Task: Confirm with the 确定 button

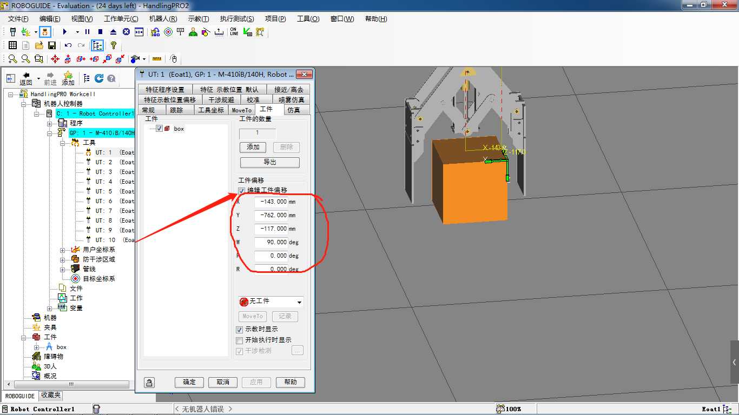Action: [x=189, y=383]
